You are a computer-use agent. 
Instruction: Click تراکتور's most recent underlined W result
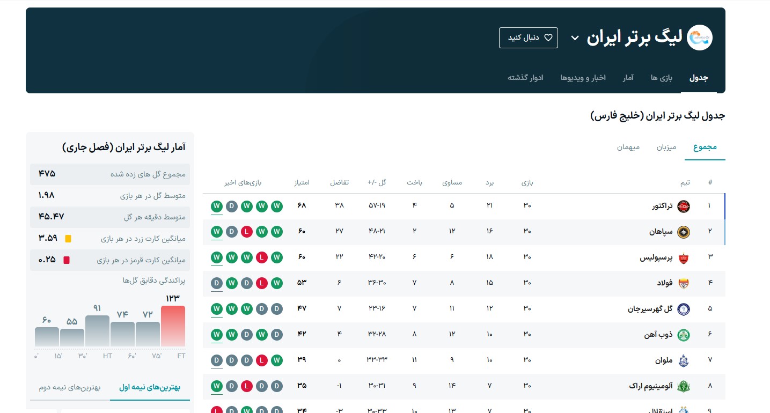point(217,206)
